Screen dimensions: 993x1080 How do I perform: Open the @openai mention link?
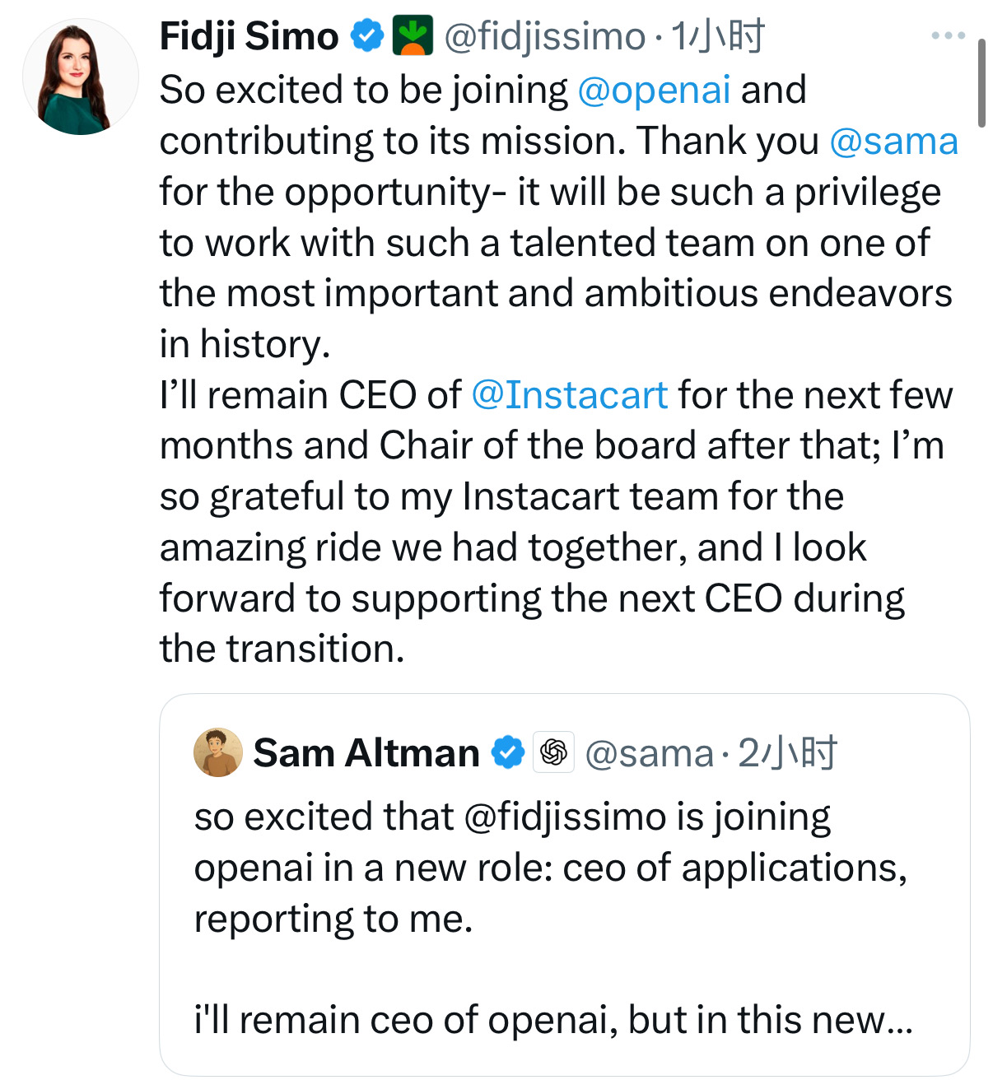654,90
